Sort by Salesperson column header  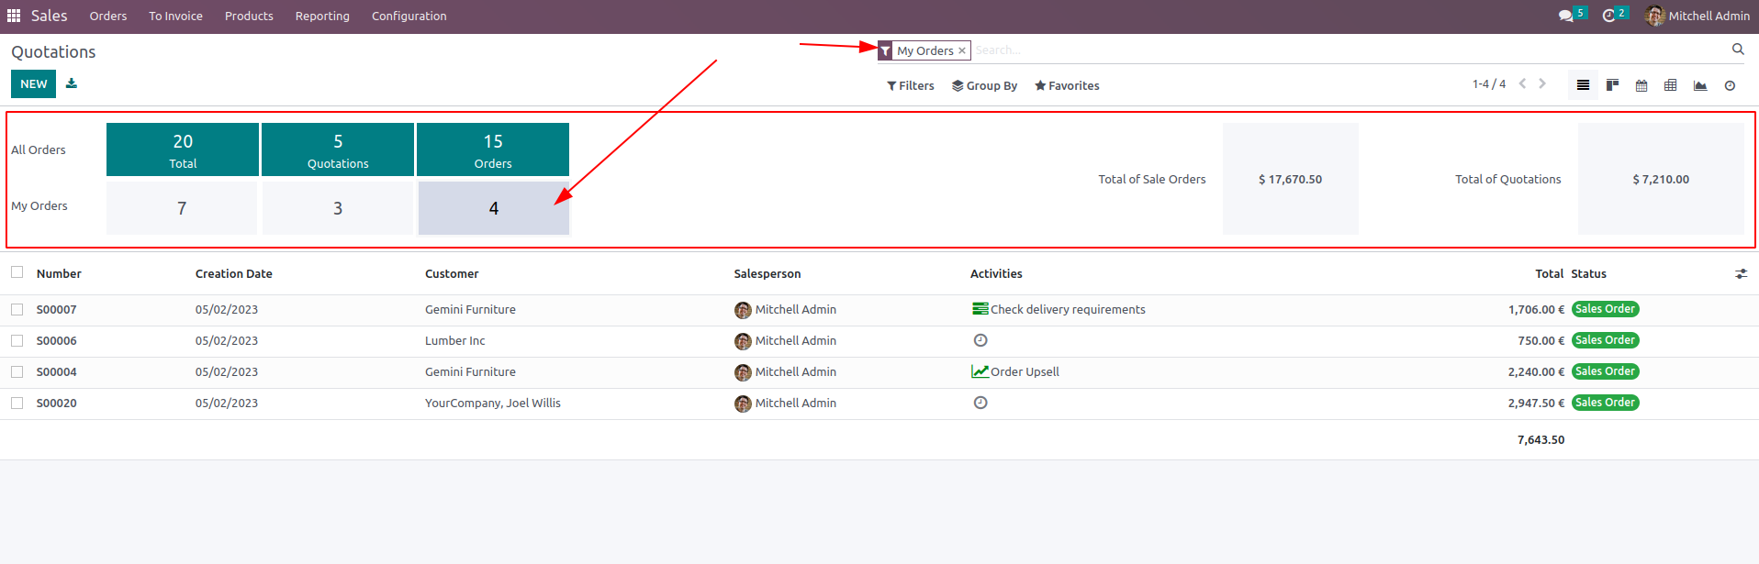pyautogui.click(x=767, y=273)
